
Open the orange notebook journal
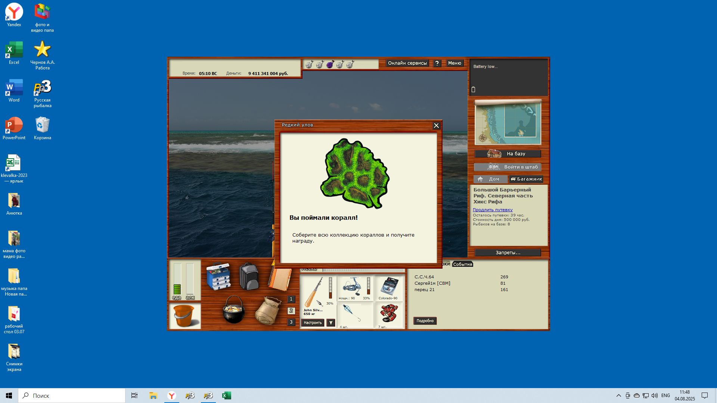pyautogui.click(x=280, y=279)
